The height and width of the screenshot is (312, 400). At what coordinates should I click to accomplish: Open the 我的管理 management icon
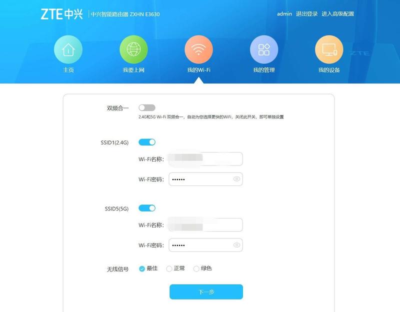click(264, 49)
